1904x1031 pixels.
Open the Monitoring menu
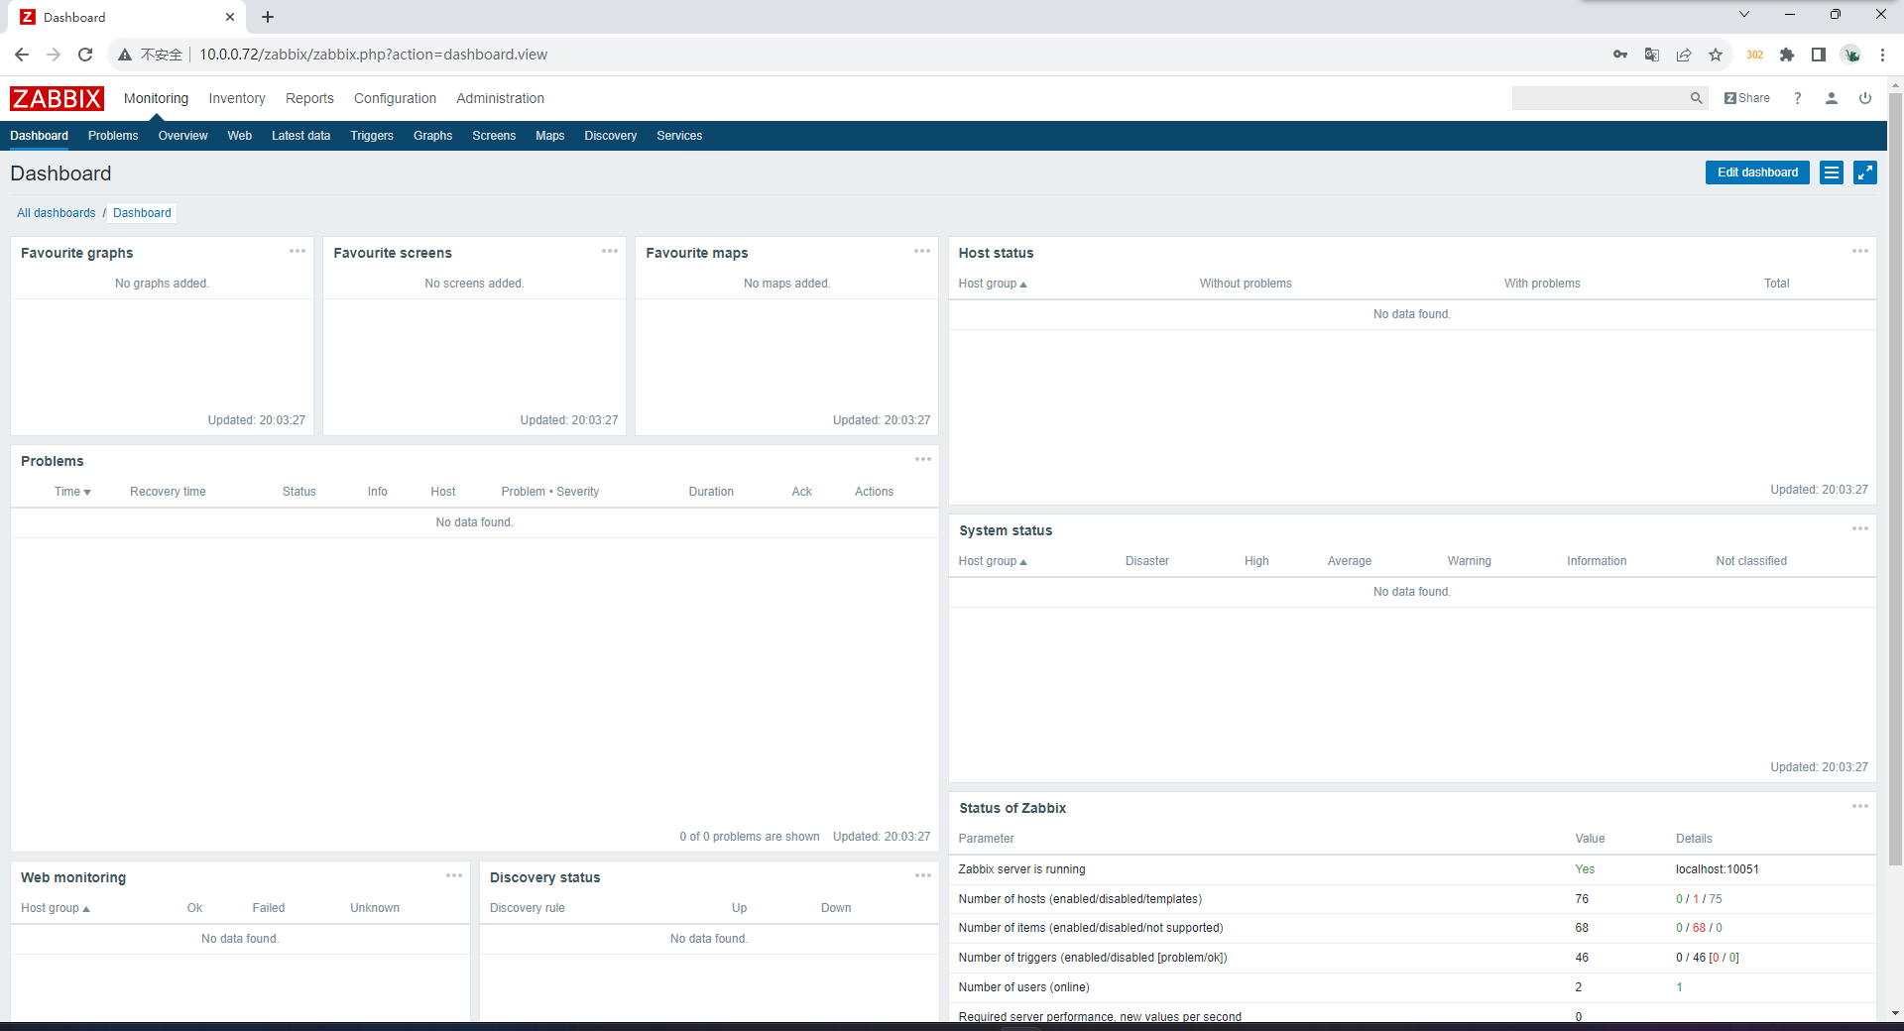[x=156, y=98]
